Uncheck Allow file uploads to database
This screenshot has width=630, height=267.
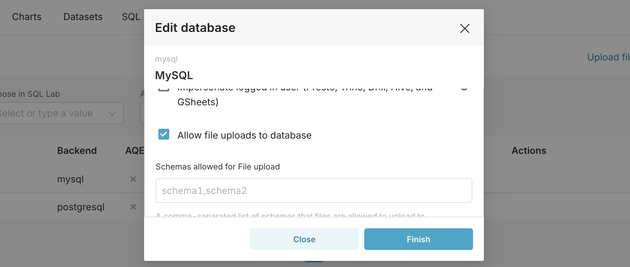[164, 134]
